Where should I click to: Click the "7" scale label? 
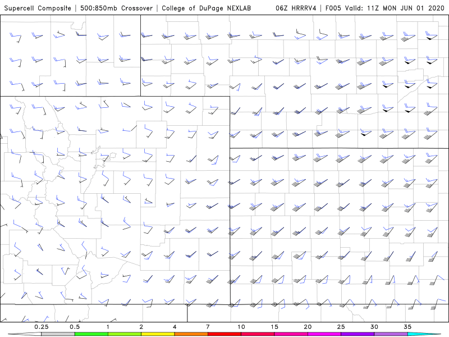coord(208,327)
